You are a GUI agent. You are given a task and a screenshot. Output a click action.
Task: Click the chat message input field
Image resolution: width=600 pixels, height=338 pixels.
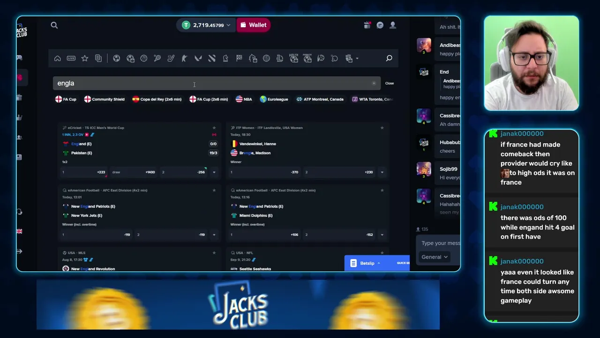point(440,243)
